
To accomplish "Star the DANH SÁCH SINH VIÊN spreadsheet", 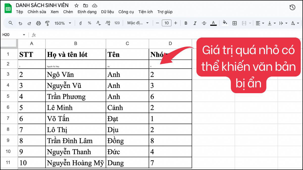I will tap(76, 5).
